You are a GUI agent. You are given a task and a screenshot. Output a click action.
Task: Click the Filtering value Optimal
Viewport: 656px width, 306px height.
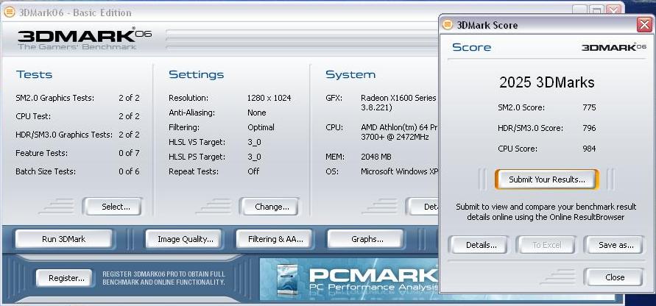pyautogui.click(x=261, y=127)
